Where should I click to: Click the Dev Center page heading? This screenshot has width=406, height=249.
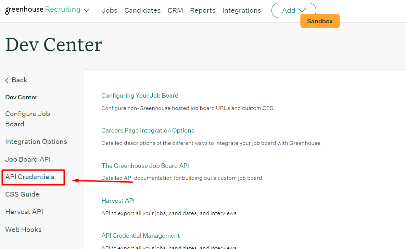[x=54, y=45]
